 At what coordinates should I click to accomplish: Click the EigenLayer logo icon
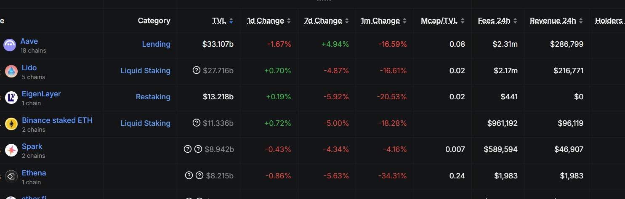pyautogui.click(x=11, y=98)
